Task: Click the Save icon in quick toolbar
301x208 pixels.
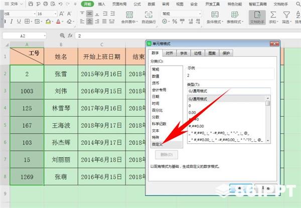Action: click(x=31, y=4)
